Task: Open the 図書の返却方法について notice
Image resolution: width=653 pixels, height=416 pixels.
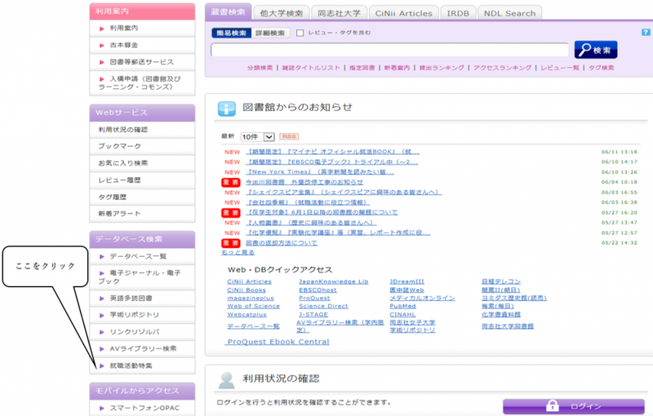Action: click(x=281, y=243)
